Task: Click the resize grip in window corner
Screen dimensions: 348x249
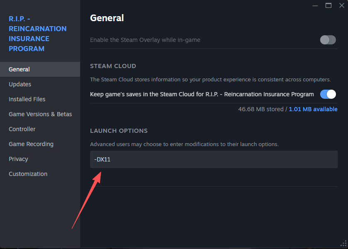Action: (x=343, y=244)
